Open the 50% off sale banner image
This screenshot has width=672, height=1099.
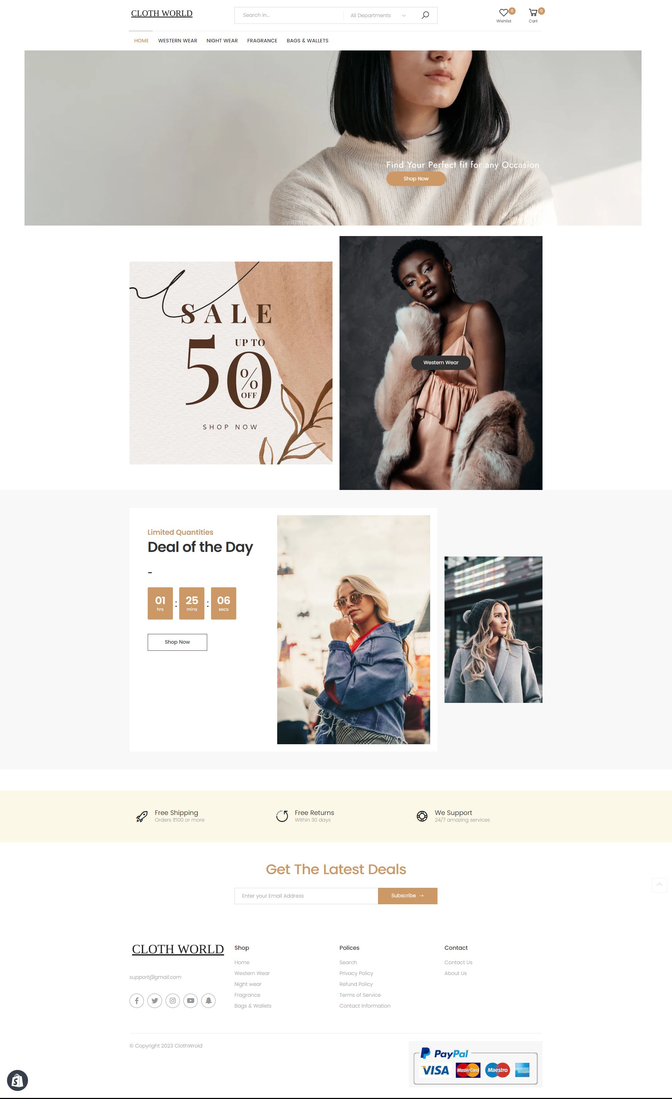tap(231, 362)
